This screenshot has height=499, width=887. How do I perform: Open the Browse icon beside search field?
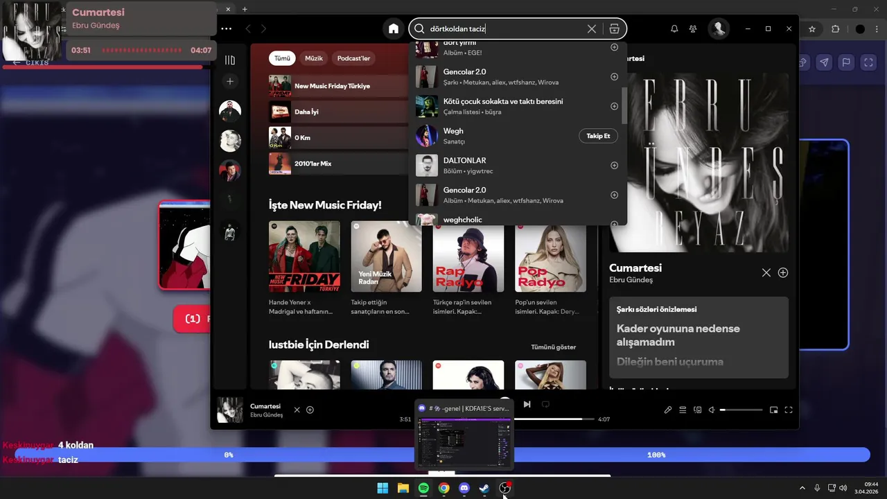[x=614, y=29]
